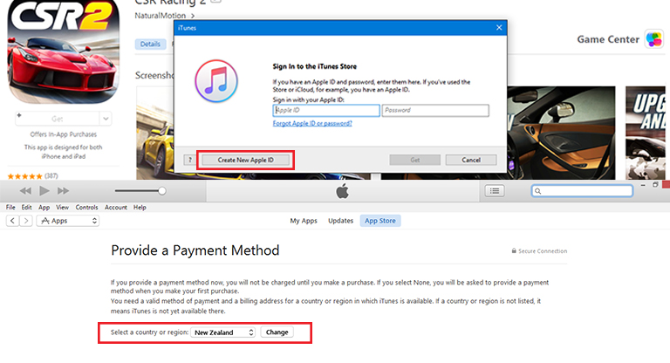Click Provide a Payment Method heading

[x=195, y=250]
